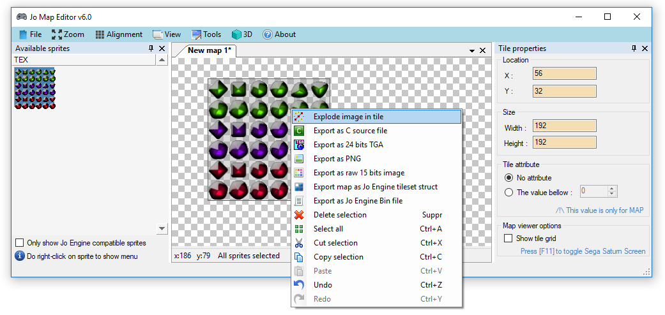Choose Cut selection from context menu
Screen dimensions: 665x315
377,242
